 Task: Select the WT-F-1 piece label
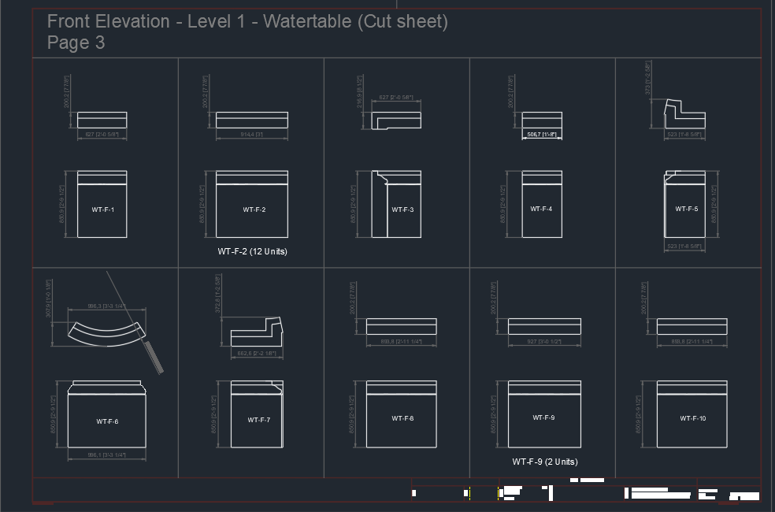coord(103,210)
